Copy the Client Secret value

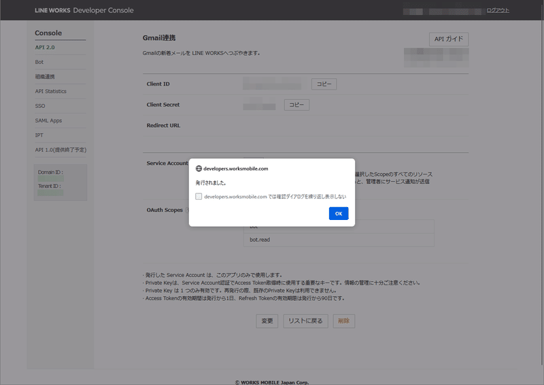[296, 105]
